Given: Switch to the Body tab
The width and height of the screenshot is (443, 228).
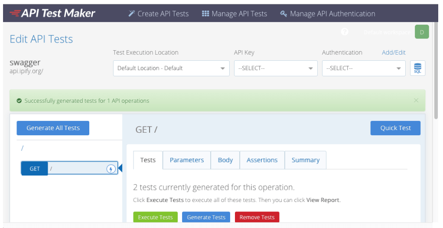Looking at the screenshot, I should click(x=225, y=160).
